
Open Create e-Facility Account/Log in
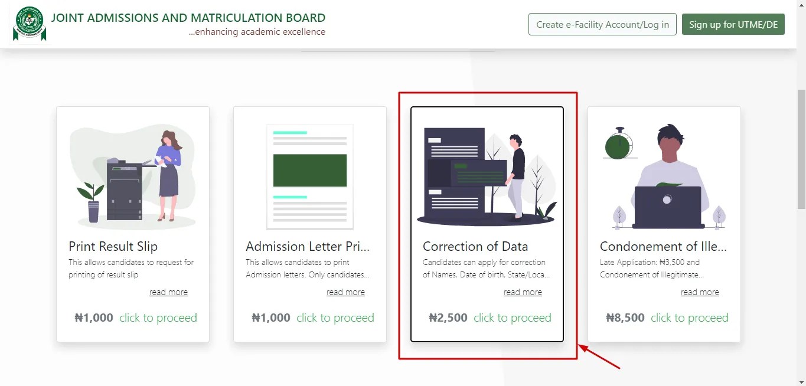coord(602,24)
